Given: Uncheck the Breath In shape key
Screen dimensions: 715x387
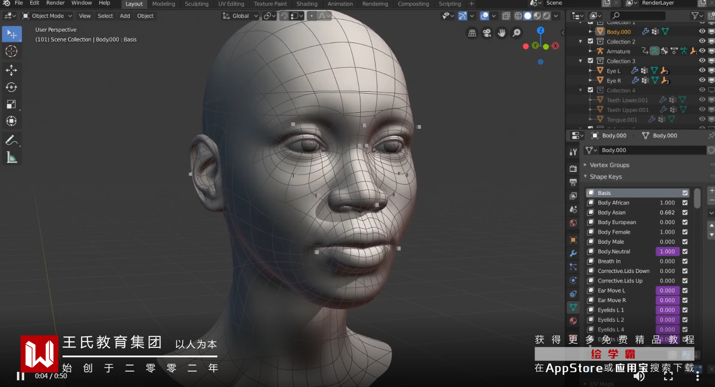Looking at the screenshot, I should pos(685,261).
